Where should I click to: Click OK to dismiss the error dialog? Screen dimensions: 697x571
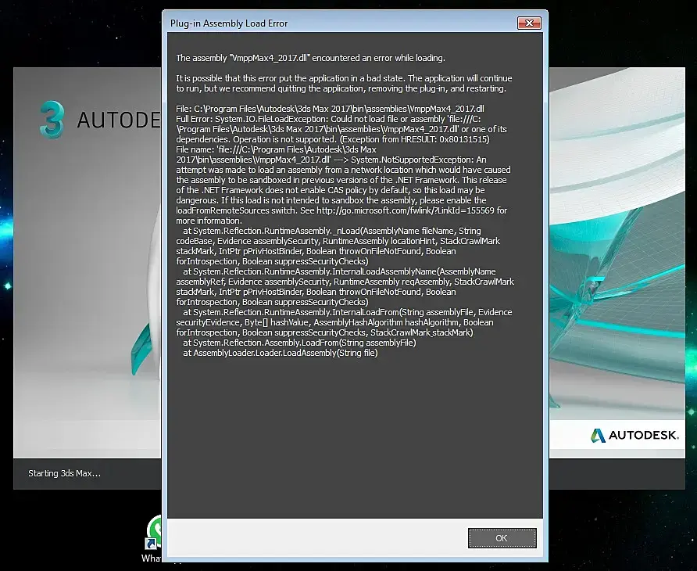coord(502,538)
